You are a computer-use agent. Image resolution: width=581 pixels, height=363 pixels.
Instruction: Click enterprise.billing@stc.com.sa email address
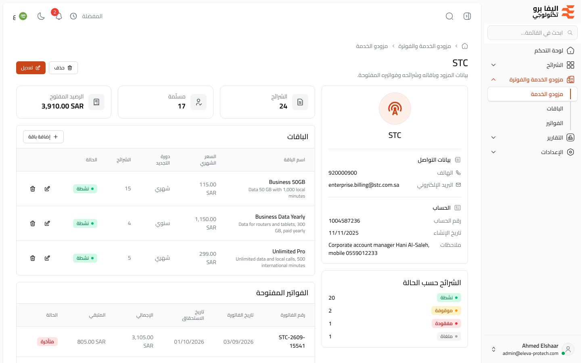[364, 185]
